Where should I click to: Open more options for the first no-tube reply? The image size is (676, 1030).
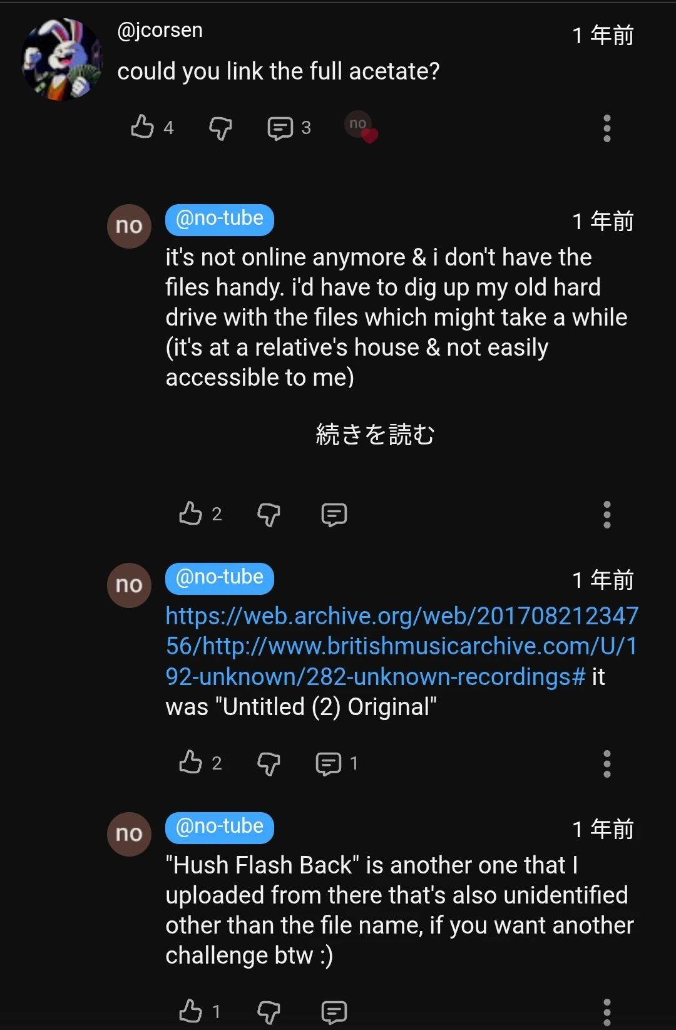[607, 515]
